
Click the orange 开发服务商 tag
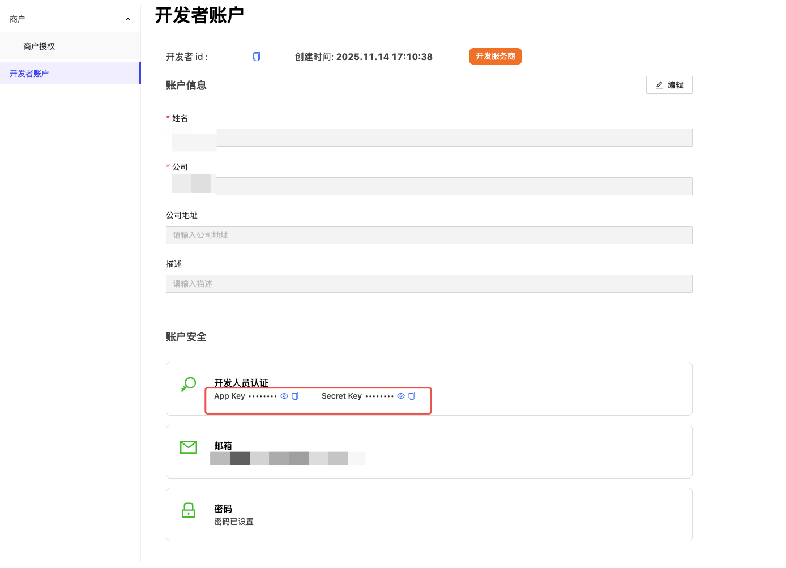click(495, 57)
